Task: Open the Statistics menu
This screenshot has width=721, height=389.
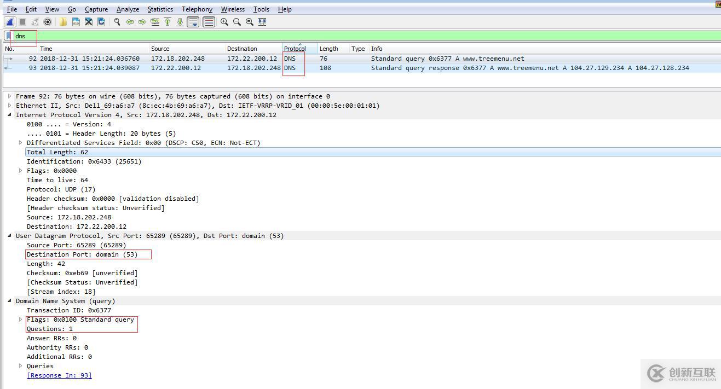Action: point(160,9)
